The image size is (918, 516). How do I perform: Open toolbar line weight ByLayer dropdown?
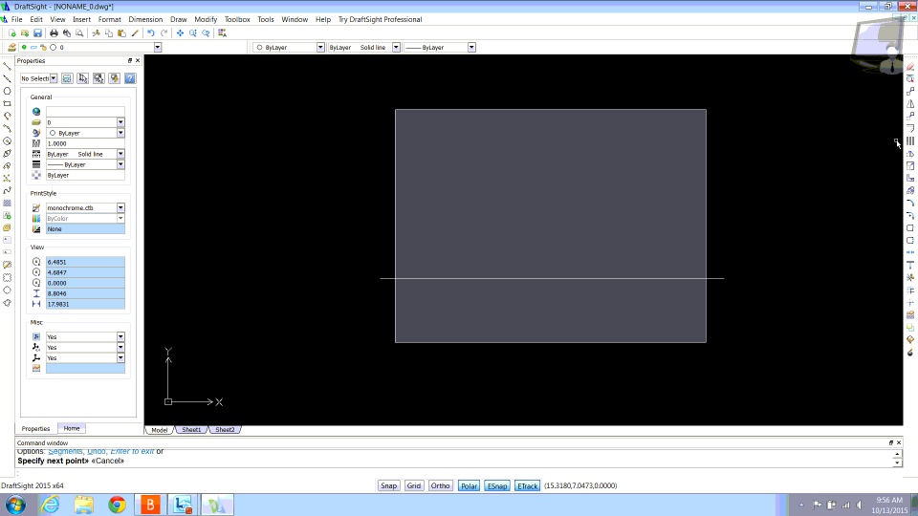pos(471,48)
